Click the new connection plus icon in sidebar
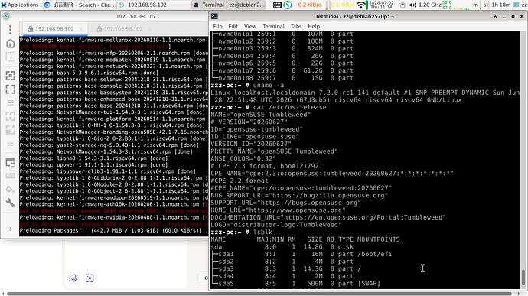Image resolution: width=528 pixels, height=296 pixels. [x=11, y=57]
